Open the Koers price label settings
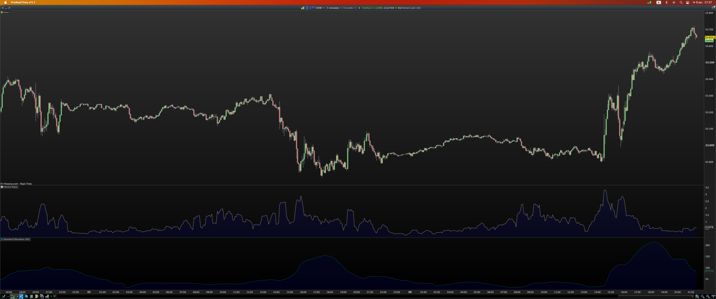 [6, 12]
